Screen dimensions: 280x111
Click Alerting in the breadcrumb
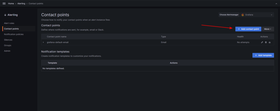[22, 3]
